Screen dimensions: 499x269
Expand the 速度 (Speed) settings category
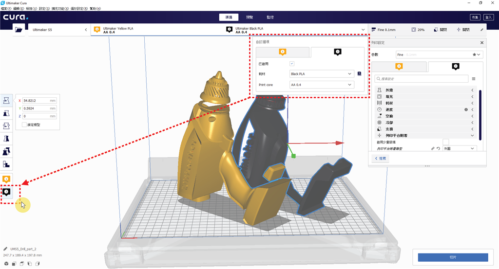coord(424,110)
